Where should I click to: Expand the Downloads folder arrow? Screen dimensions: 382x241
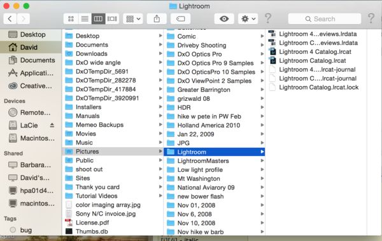pyautogui.click(x=160, y=53)
